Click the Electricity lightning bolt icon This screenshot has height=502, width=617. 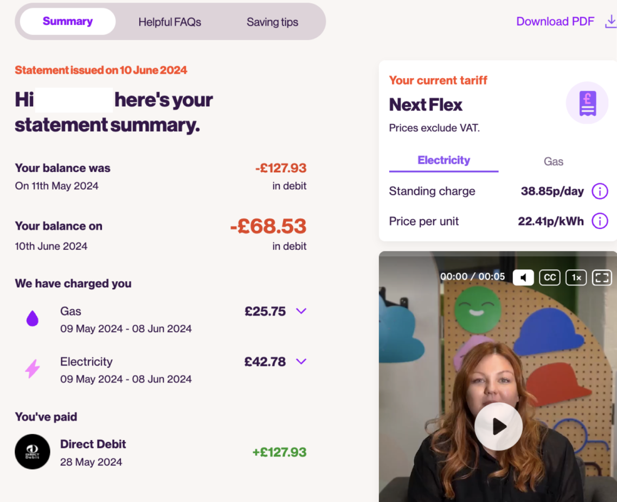(x=33, y=369)
